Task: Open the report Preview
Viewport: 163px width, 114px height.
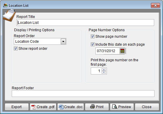Action: coord(122,107)
